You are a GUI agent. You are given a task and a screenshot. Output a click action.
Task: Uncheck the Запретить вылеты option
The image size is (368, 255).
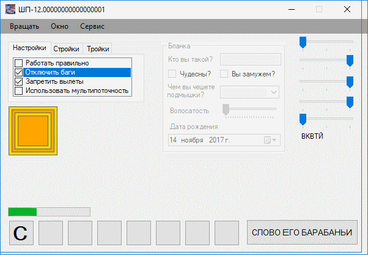pos(19,81)
